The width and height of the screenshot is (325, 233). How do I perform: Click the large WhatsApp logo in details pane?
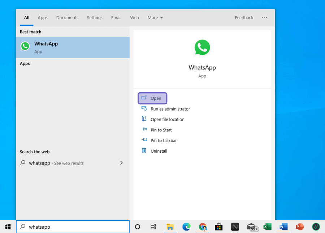202,48
